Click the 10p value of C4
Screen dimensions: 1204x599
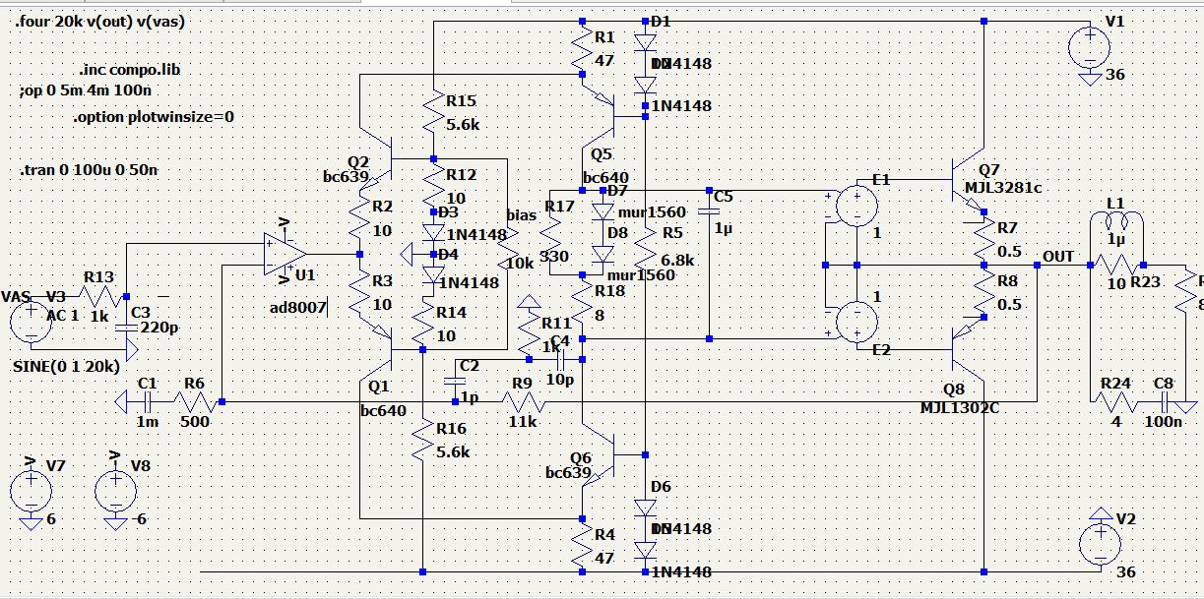tap(559, 380)
